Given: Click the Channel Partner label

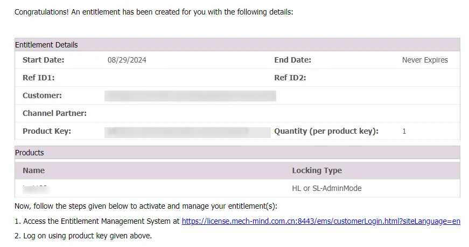Looking at the screenshot, I should (x=54, y=113).
